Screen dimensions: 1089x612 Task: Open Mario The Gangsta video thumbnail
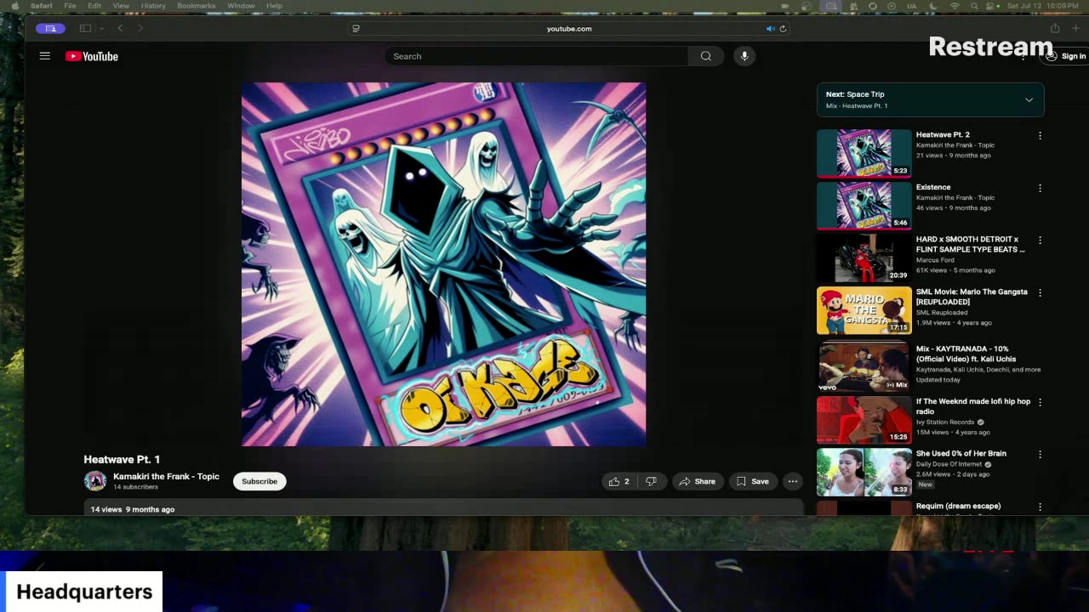[x=864, y=310]
